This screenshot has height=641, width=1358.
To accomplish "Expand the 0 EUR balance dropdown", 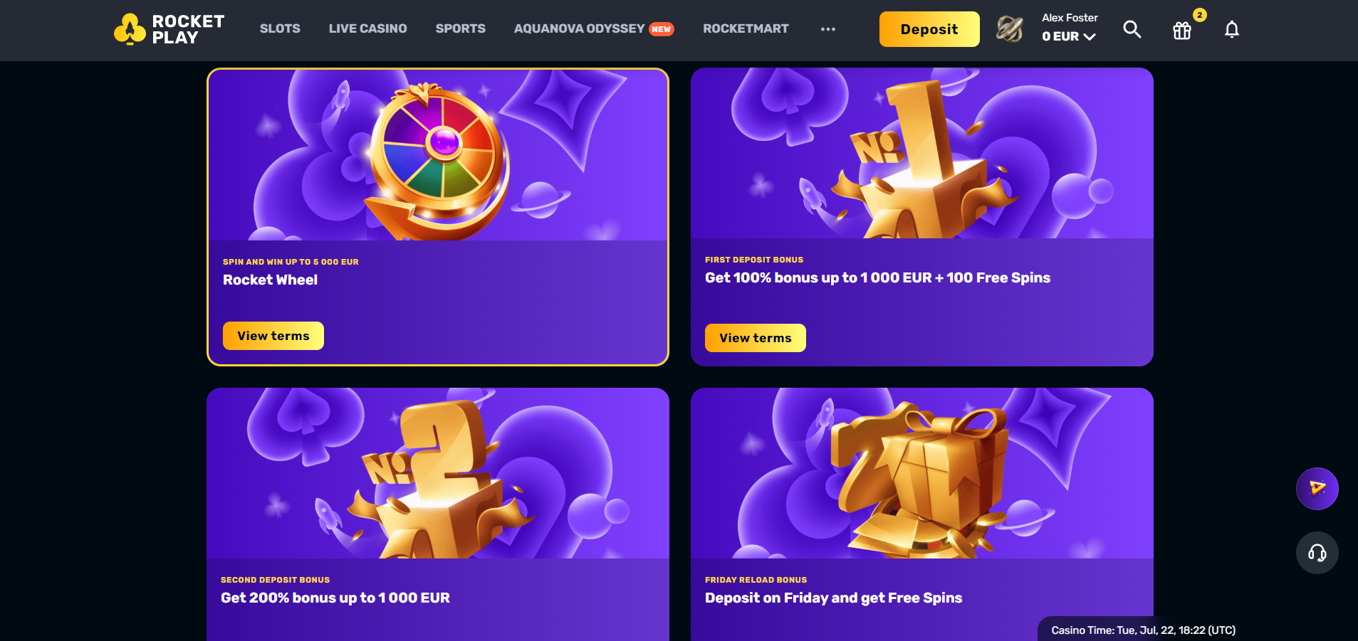I will coord(1068,36).
